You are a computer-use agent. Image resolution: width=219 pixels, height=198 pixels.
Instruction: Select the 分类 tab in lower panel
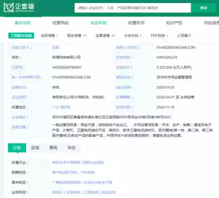point(17,148)
